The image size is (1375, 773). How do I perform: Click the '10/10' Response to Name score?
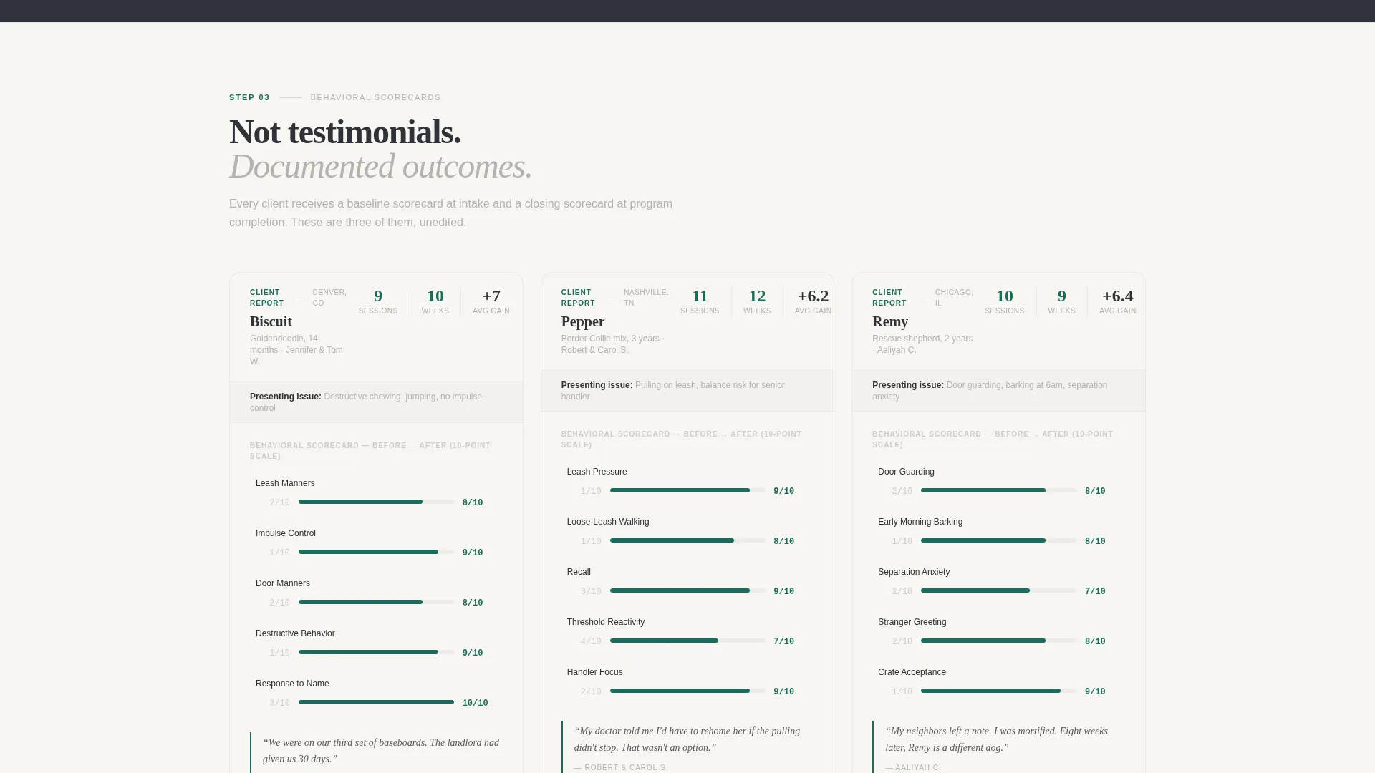click(476, 703)
